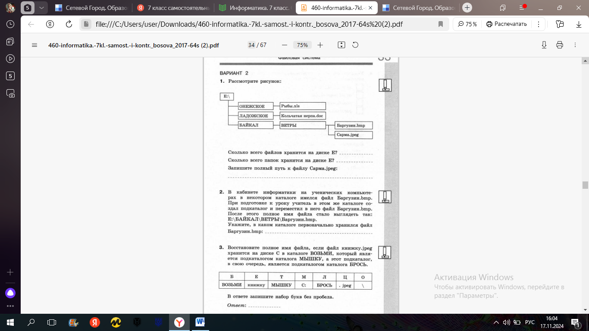The height and width of the screenshot is (331, 589).
Task: Click the Распечатать button
Action: [x=507, y=24]
